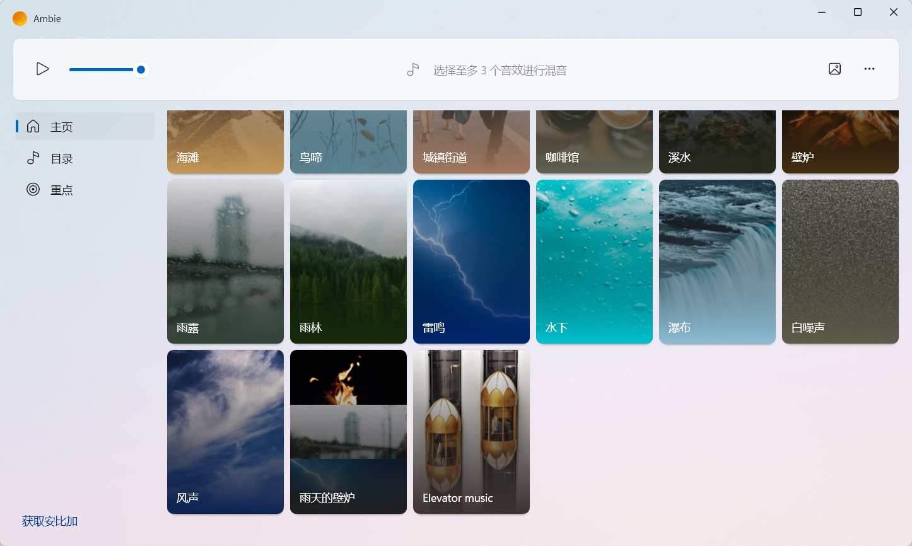Click the 风声 wind sound tile

[225, 432]
